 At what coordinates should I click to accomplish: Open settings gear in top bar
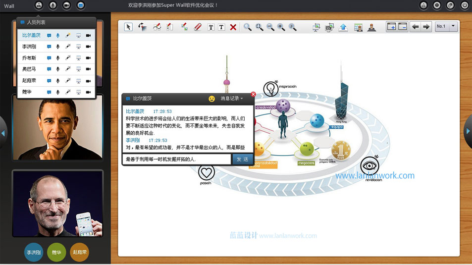click(x=437, y=5)
